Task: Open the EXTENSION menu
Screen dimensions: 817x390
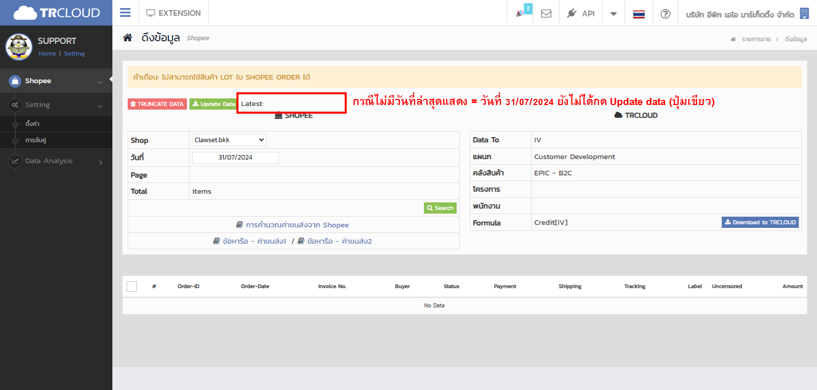Action: (174, 13)
